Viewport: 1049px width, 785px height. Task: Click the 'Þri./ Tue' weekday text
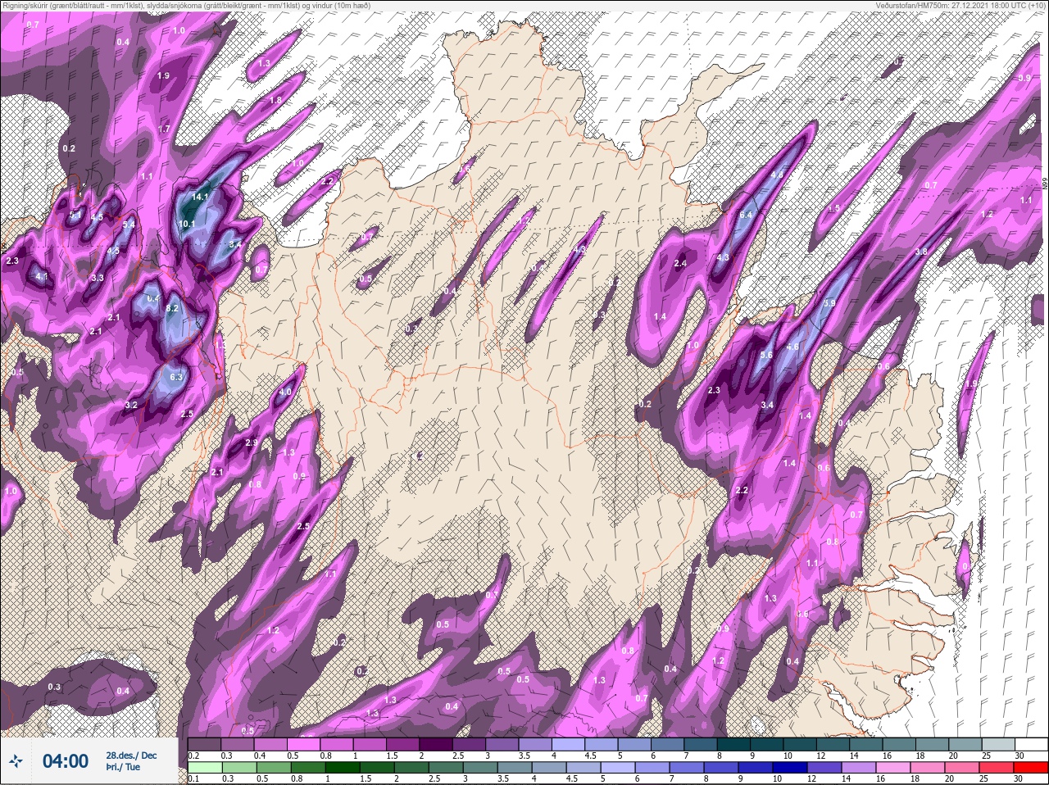[123, 768]
